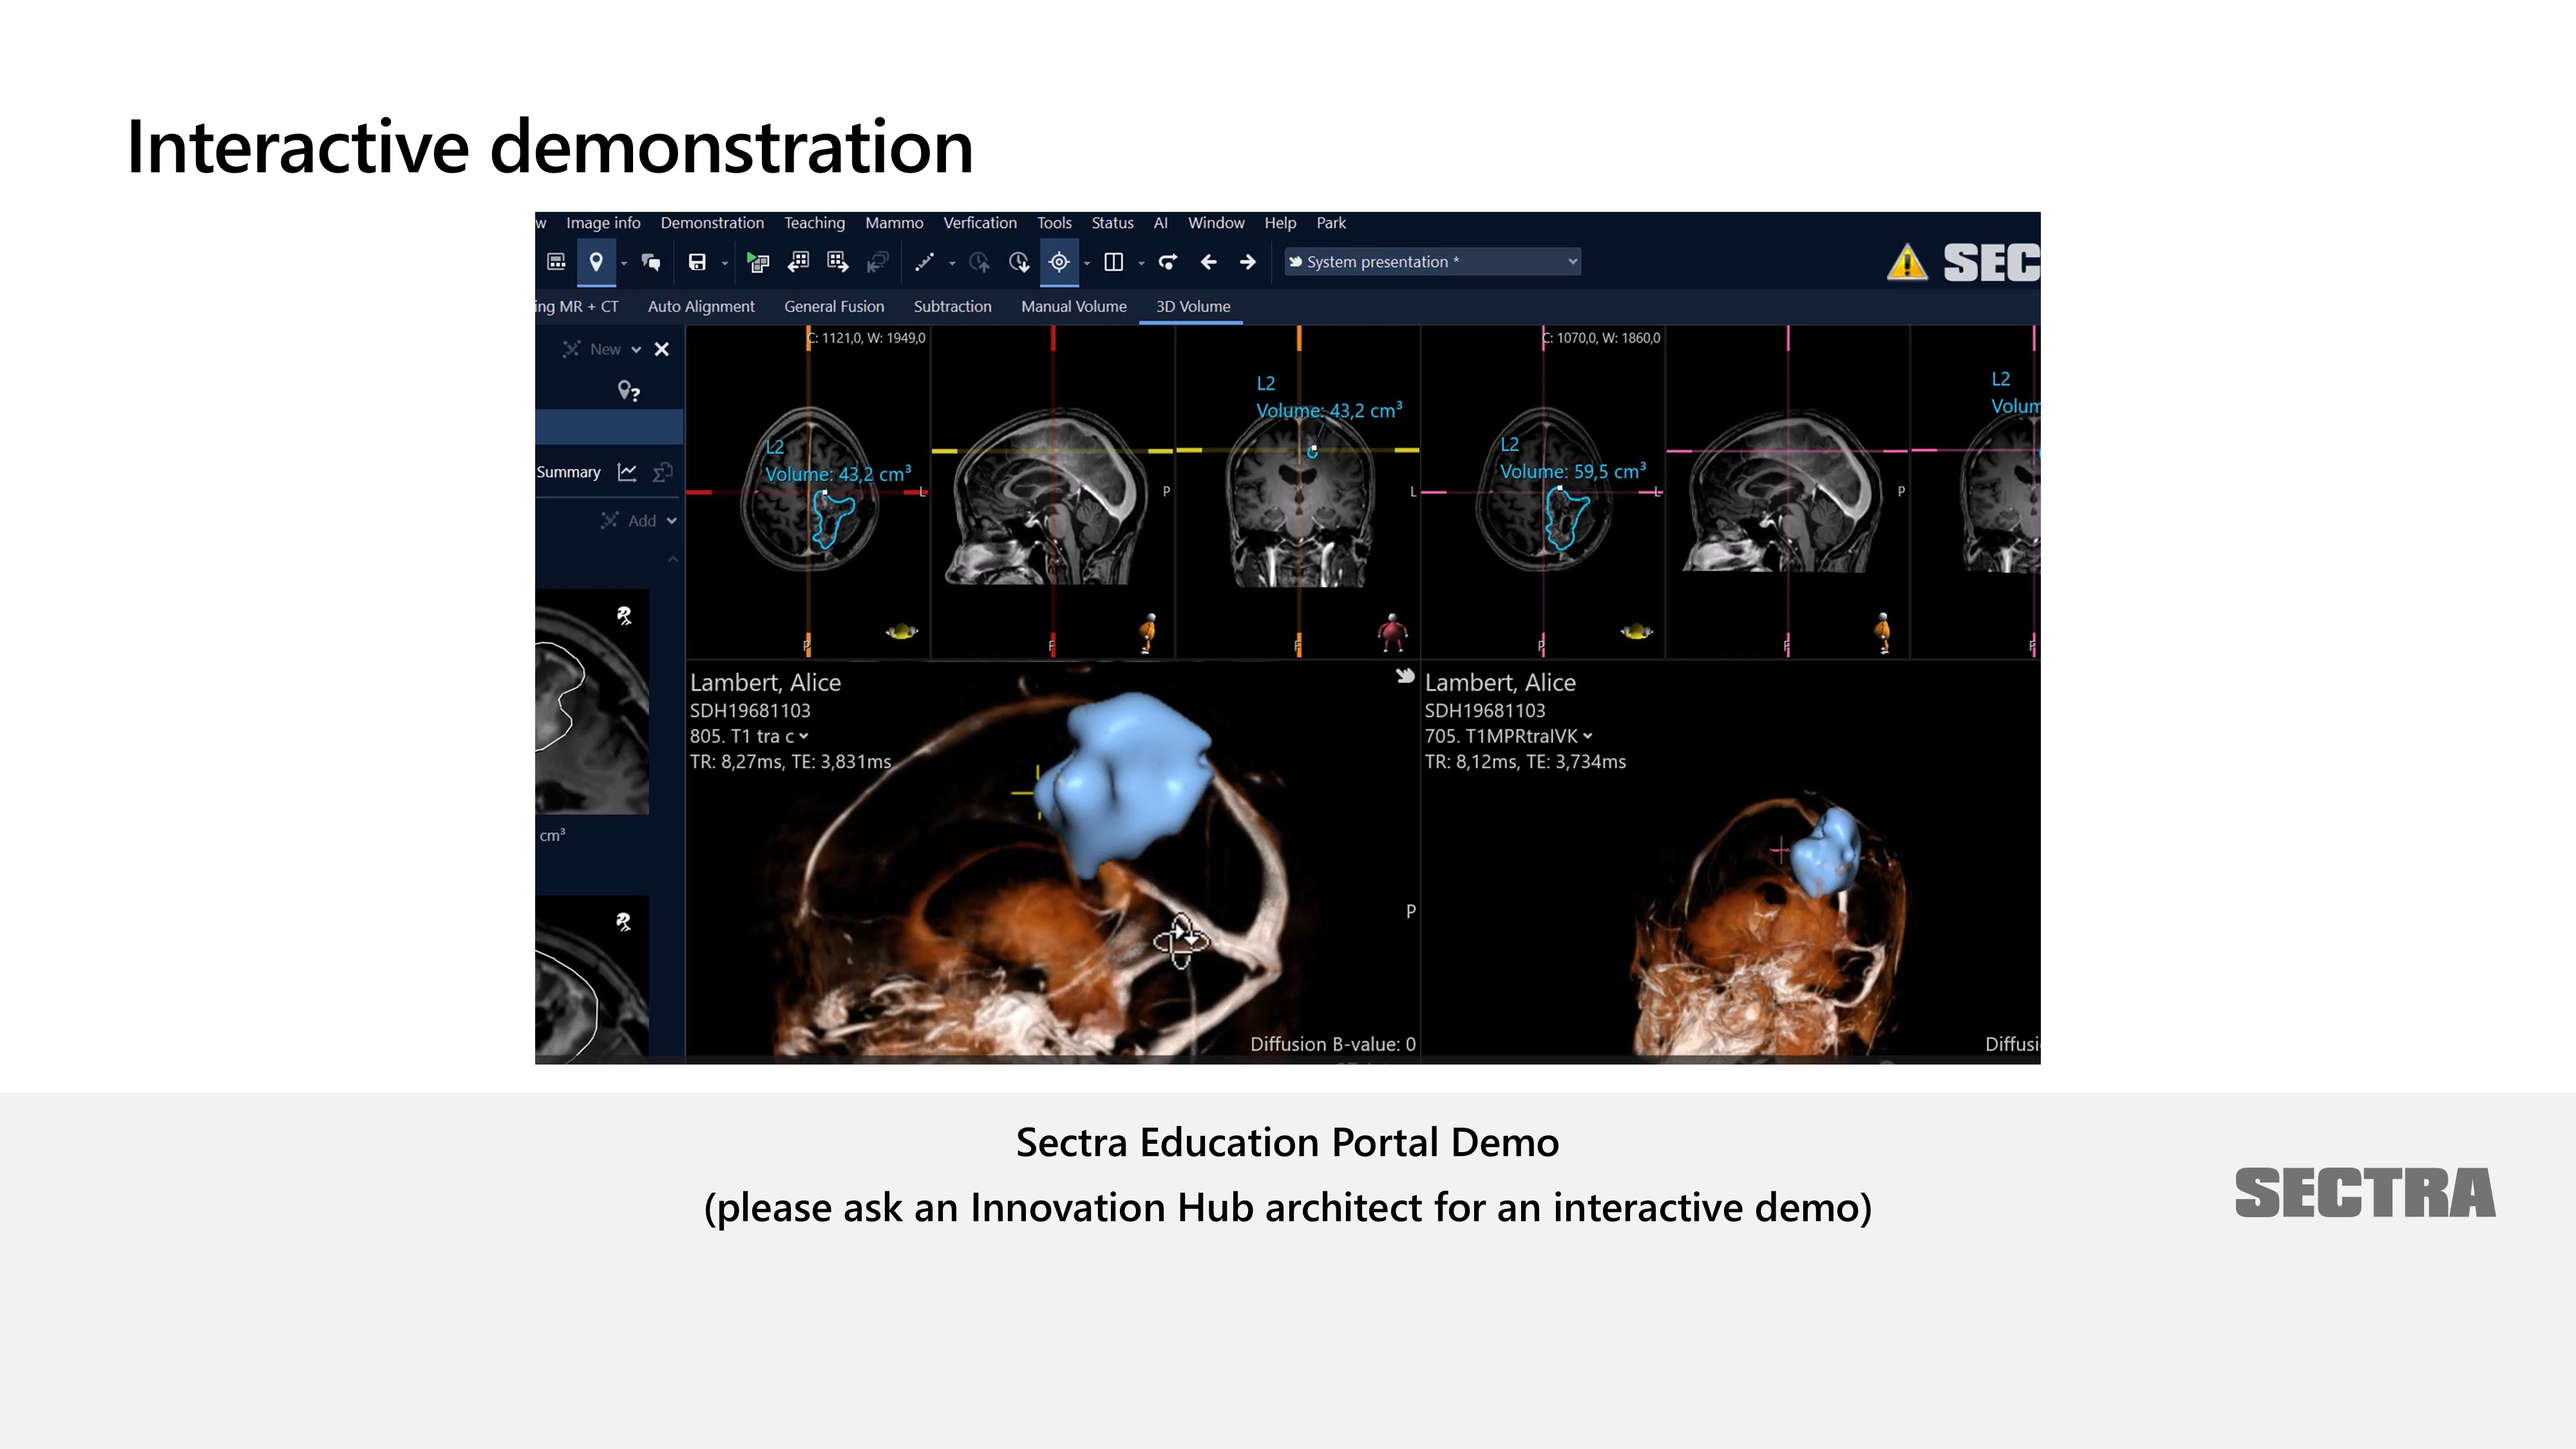Image resolution: width=2576 pixels, height=1449 pixels.
Task: Click the forward right arrow
Action: pos(1247,262)
